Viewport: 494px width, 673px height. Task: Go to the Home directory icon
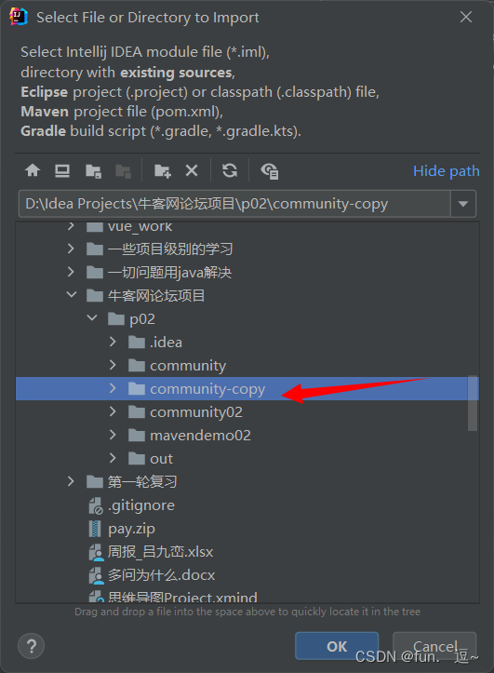pyautogui.click(x=33, y=171)
